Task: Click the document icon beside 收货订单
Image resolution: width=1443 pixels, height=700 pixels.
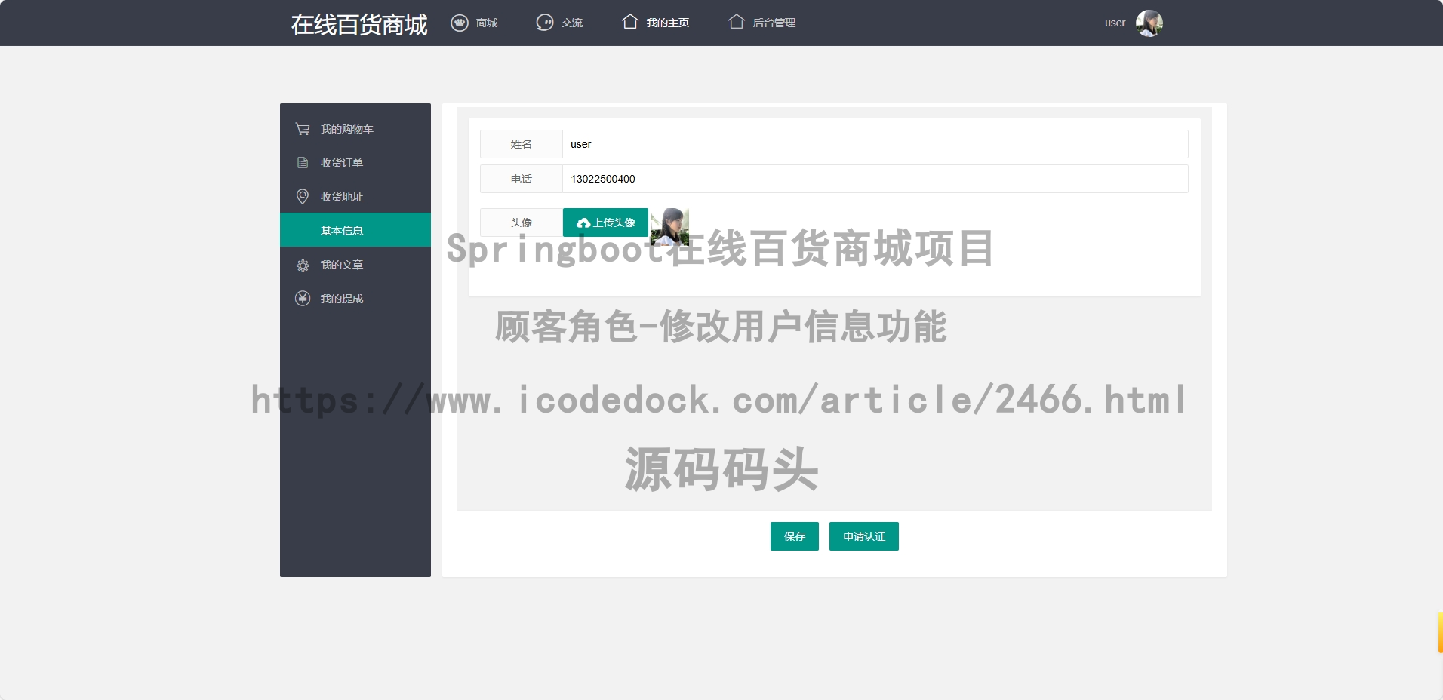Action: click(303, 163)
